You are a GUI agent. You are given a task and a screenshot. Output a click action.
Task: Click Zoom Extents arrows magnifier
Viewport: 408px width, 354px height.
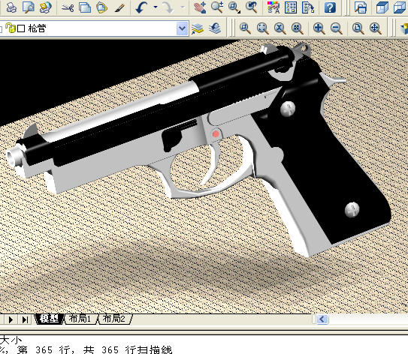click(x=375, y=28)
